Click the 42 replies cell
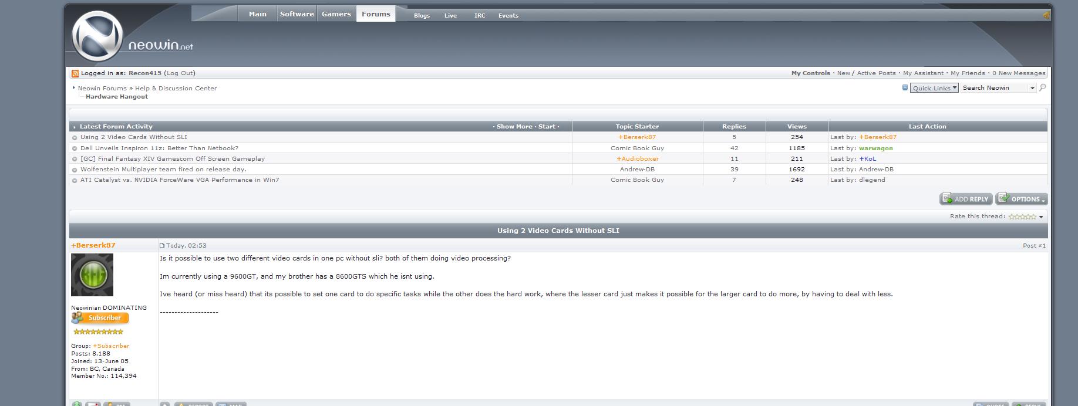The width and height of the screenshot is (1078, 406). [x=734, y=148]
